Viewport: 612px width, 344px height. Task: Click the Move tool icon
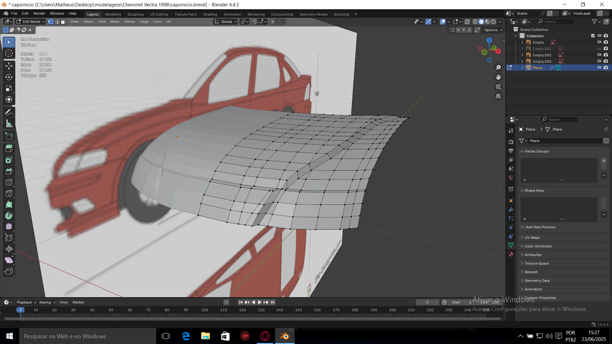[9, 66]
